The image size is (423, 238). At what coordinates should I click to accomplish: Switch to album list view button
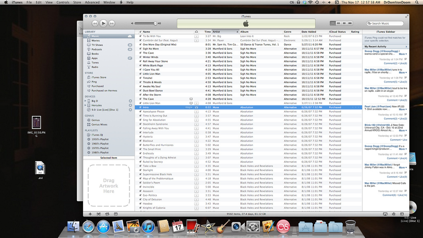[x=338, y=24]
